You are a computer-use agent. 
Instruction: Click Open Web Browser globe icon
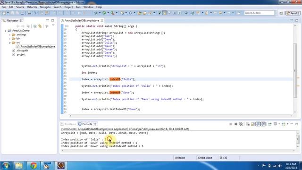tap(186, 13)
